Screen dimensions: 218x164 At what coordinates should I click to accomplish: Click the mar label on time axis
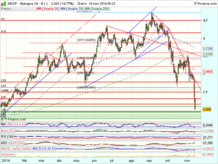pos(41,161)
